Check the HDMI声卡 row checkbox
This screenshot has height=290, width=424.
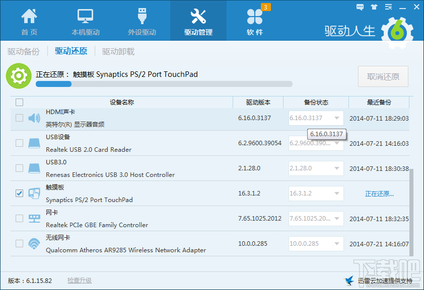[x=19, y=118]
